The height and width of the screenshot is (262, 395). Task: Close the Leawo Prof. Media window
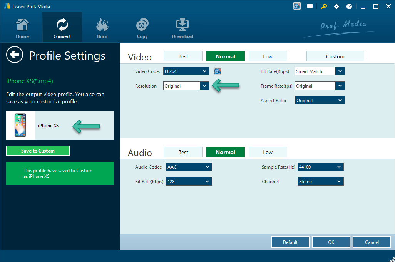click(x=388, y=7)
